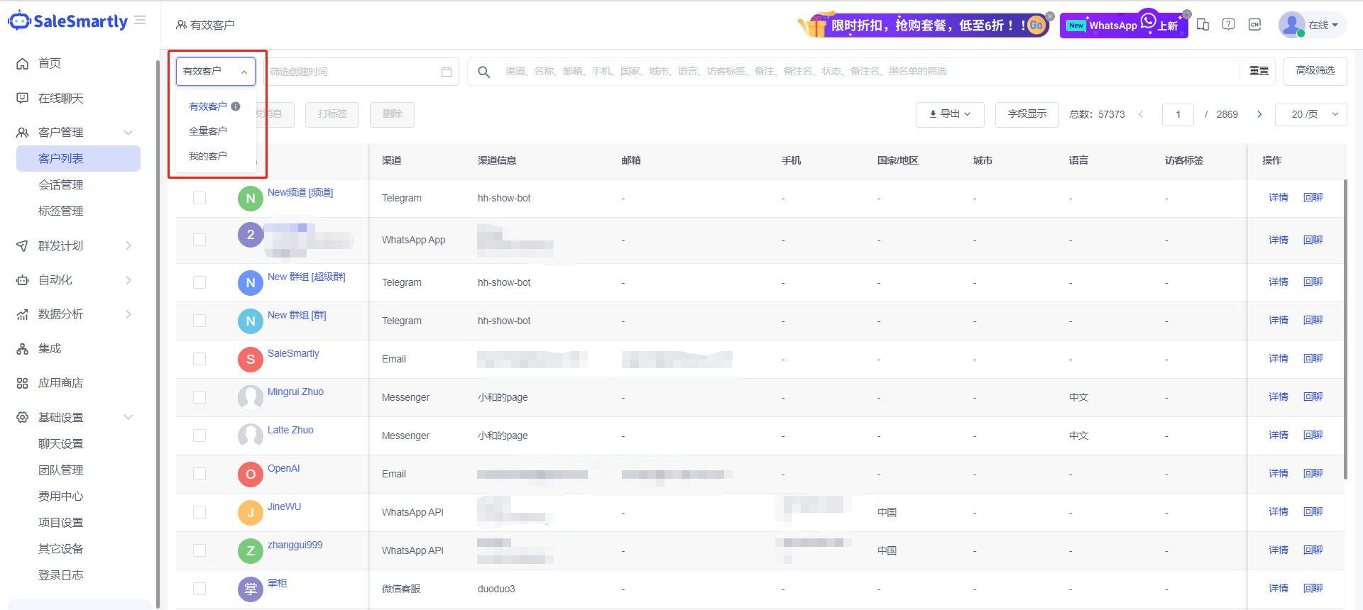Check the zhanggui999 row checkbox
1363x610 pixels.
pos(199,550)
